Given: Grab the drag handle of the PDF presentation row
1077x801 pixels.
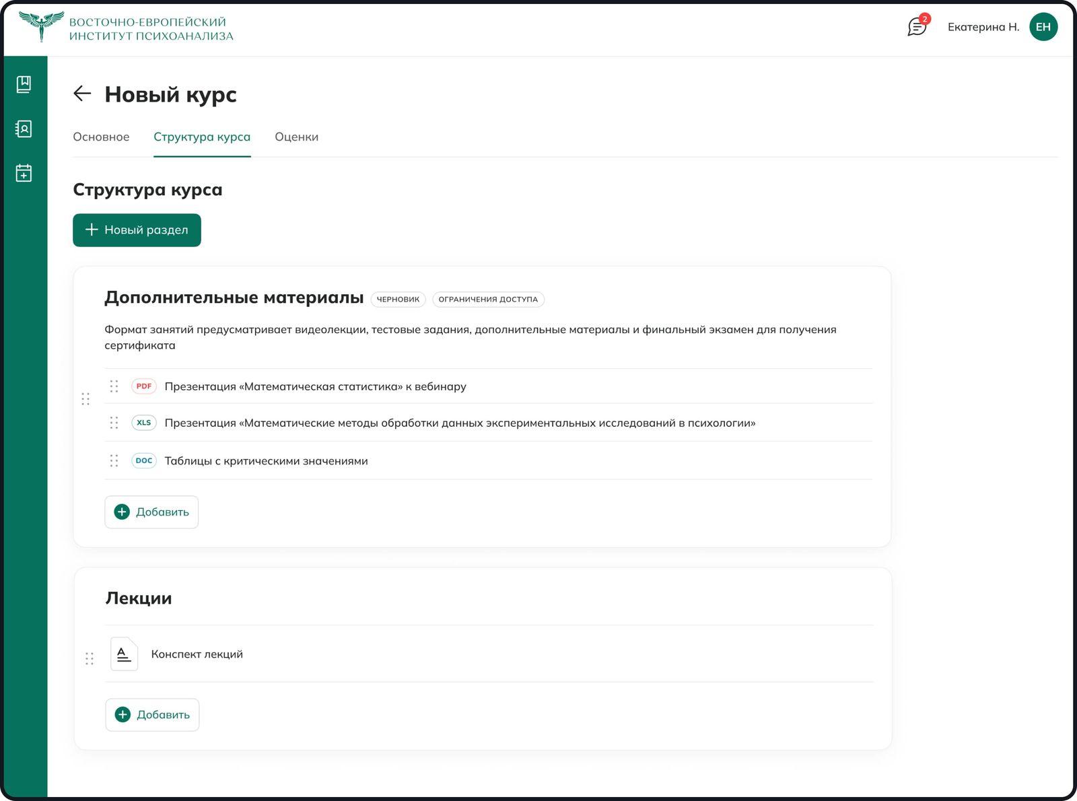Looking at the screenshot, I should [114, 386].
